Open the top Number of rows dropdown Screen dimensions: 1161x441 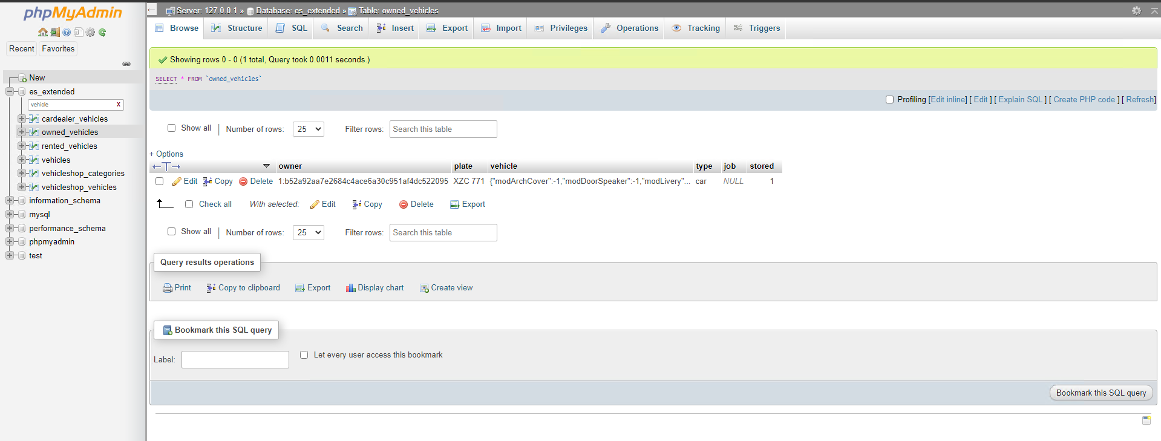[309, 129]
